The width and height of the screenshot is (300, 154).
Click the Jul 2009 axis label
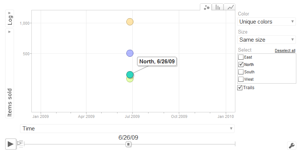click(x=132, y=116)
